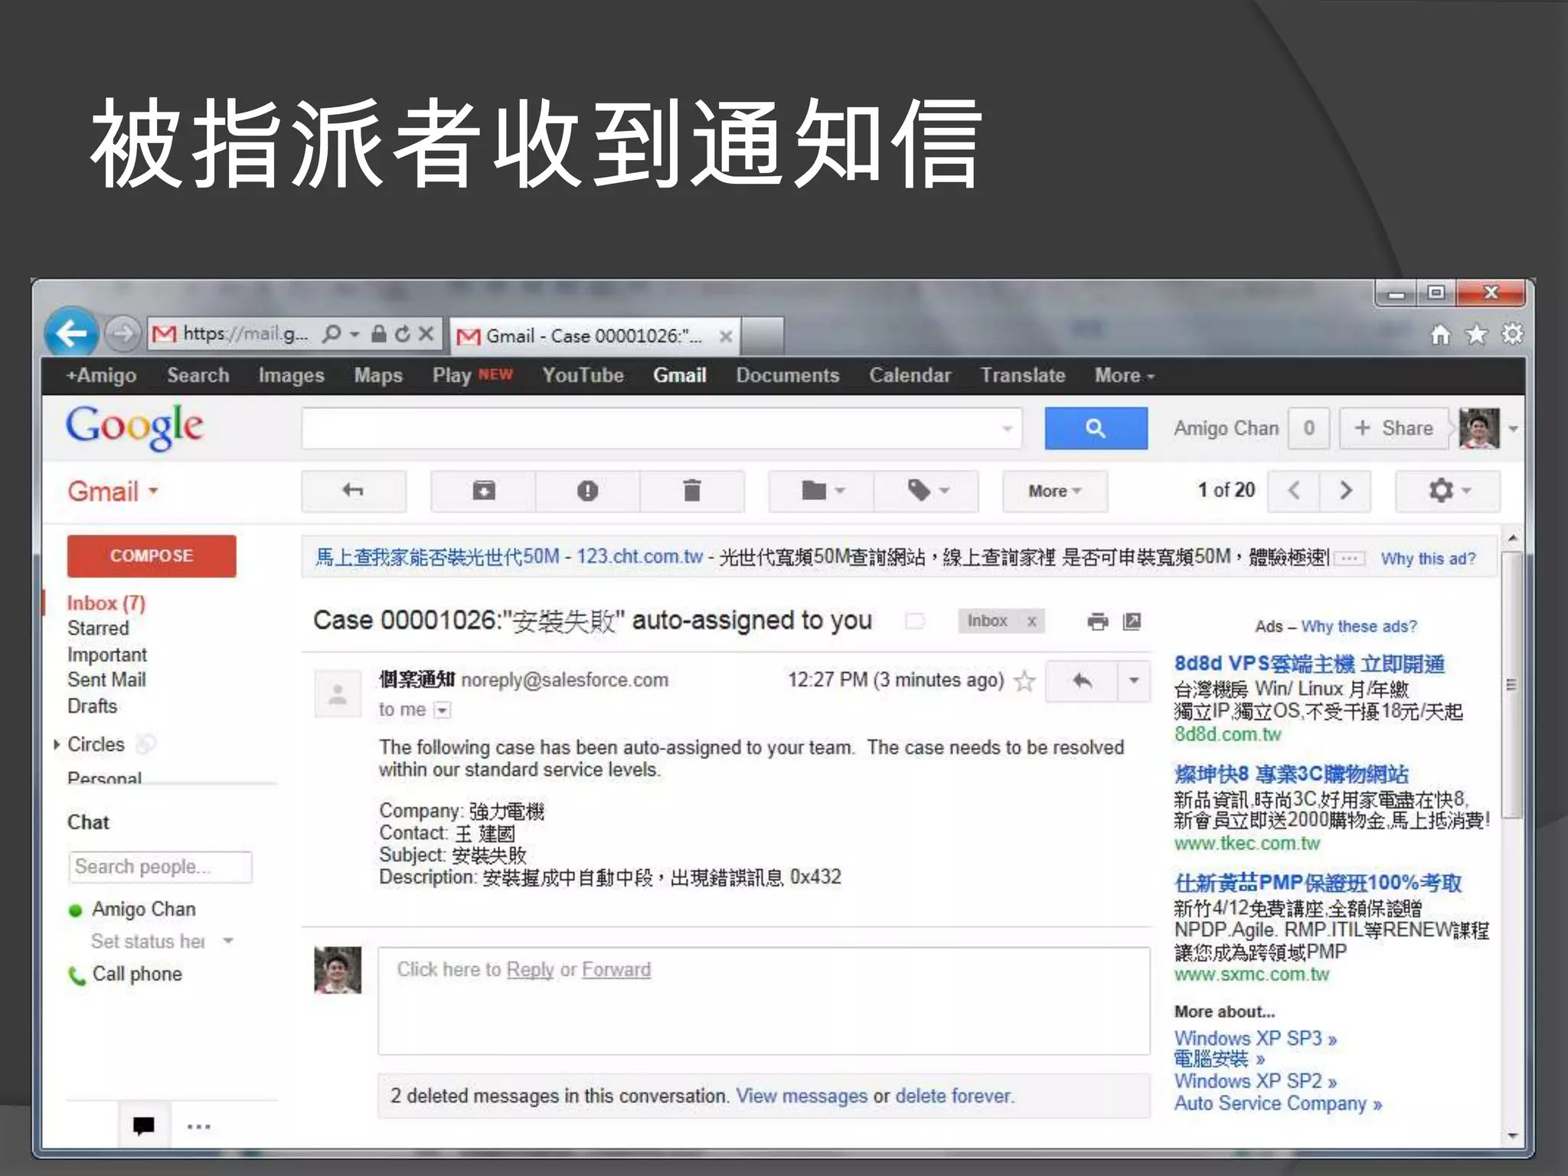The image size is (1568, 1176).
Task: Click delete forever link
Action: pyautogui.click(x=953, y=1096)
